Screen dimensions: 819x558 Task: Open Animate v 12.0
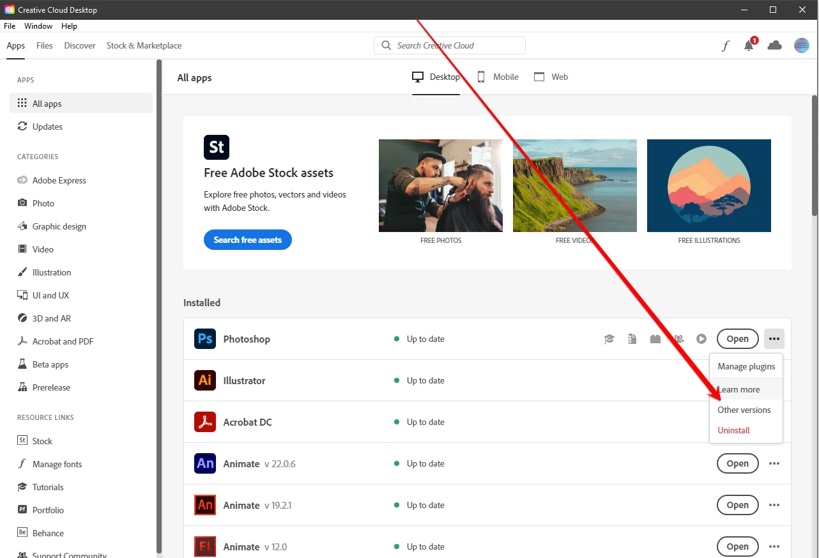click(737, 546)
